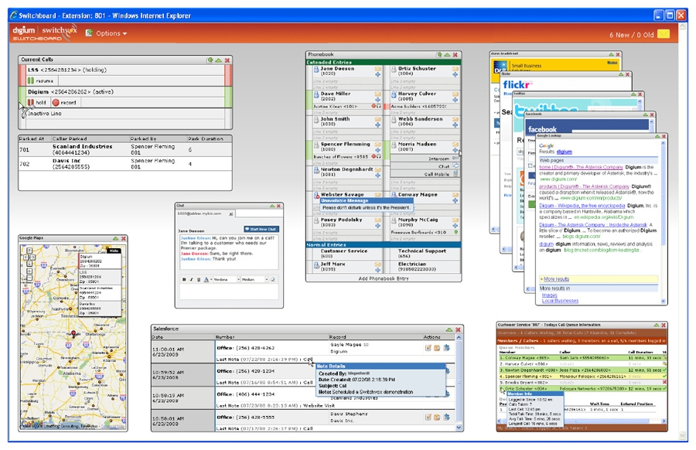The width and height of the screenshot is (696, 450).
Task: Click the envelope icon for Dave Miller
Action: [x=377, y=94]
